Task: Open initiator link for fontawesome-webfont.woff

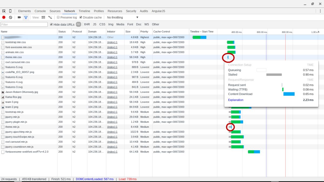Action: tap(112, 152)
